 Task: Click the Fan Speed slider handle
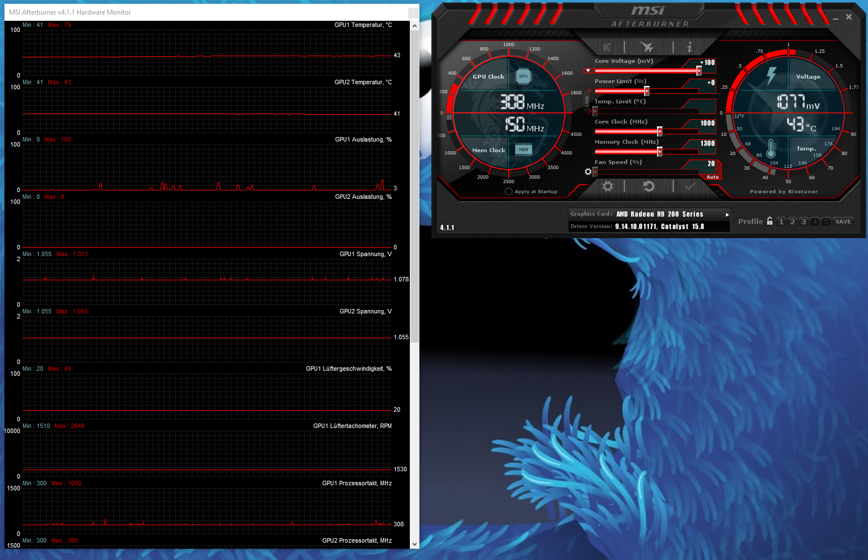click(595, 172)
